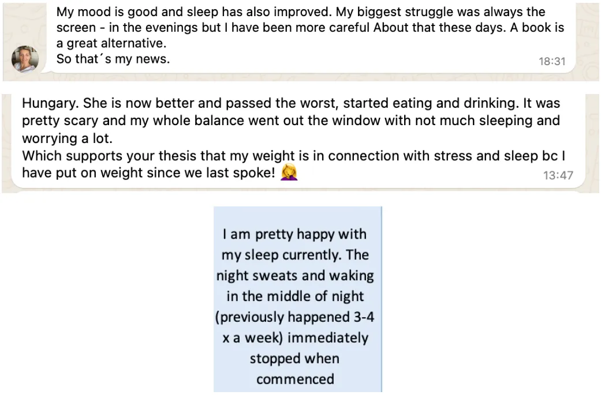601x395 pixels.
Task: Click "in the middle of night" line
Action: click(x=295, y=296)
